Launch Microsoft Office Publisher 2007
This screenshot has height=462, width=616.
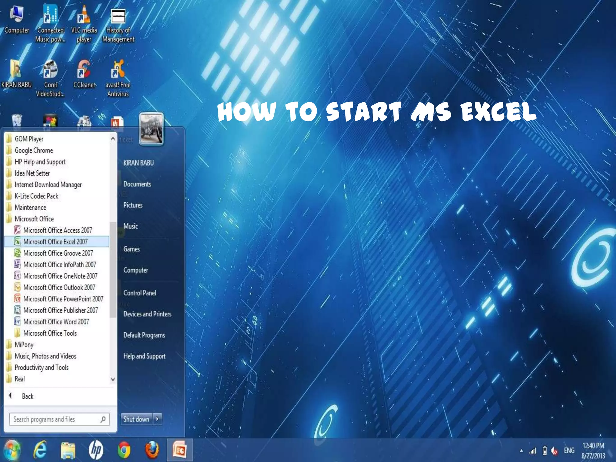57,310
